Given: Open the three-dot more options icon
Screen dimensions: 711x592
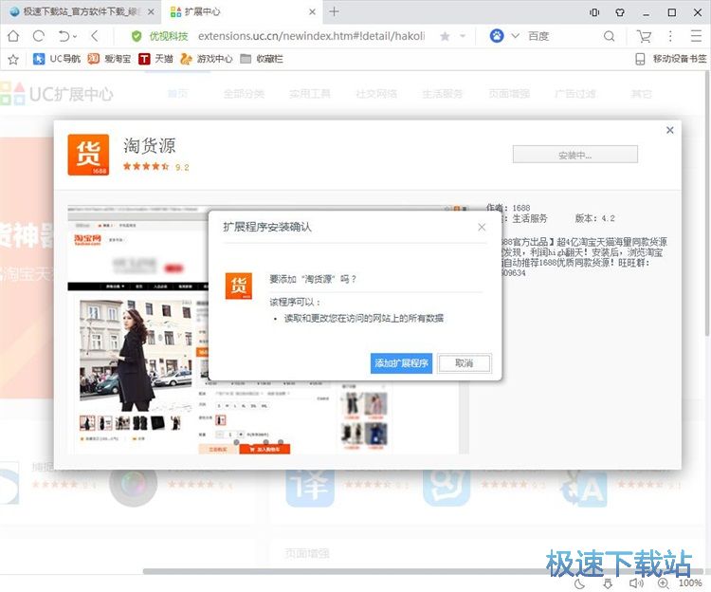Looking at the screenshot, I should tap(670, 36).
